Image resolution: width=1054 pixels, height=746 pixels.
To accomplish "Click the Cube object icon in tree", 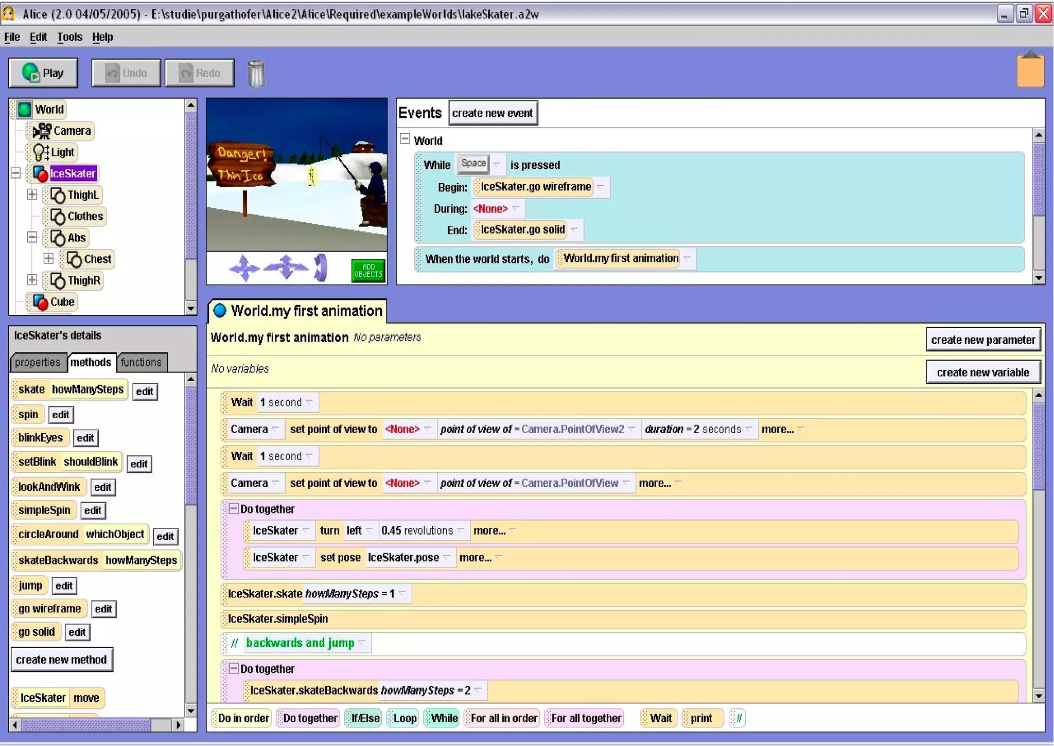I will (40, 302).
